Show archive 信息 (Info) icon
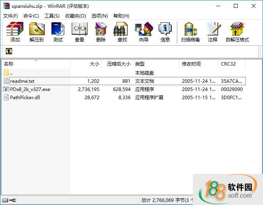Screen dimensions: 263x205 pyautogui.click(x=165, y=32)
